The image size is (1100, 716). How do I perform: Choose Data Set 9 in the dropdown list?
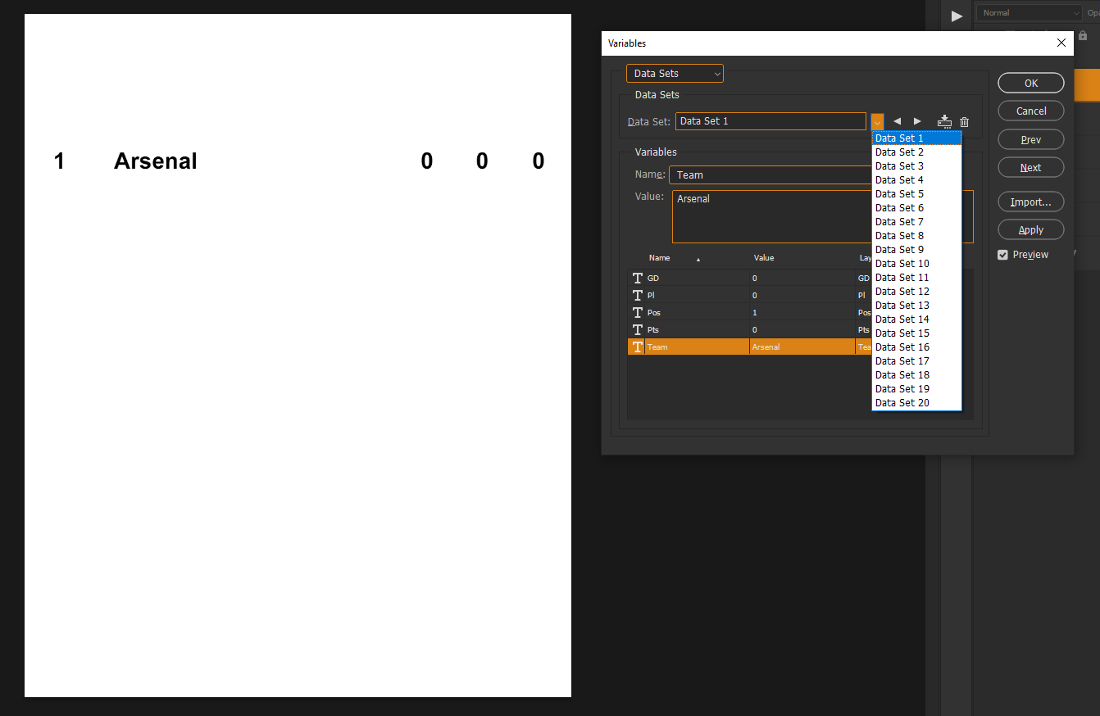click(x=916, y=250)
